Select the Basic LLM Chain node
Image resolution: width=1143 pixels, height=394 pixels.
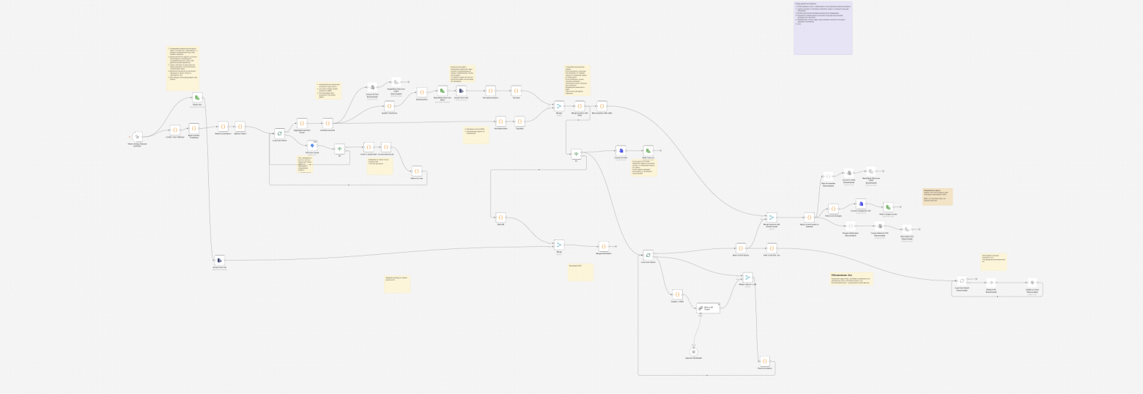click(x=710, y=308)
